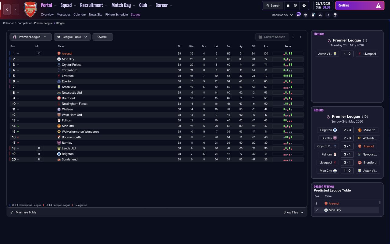Click the Calendar breadcrumb link
The width and height of the screenshot is (390, 244).
[9, 23]
